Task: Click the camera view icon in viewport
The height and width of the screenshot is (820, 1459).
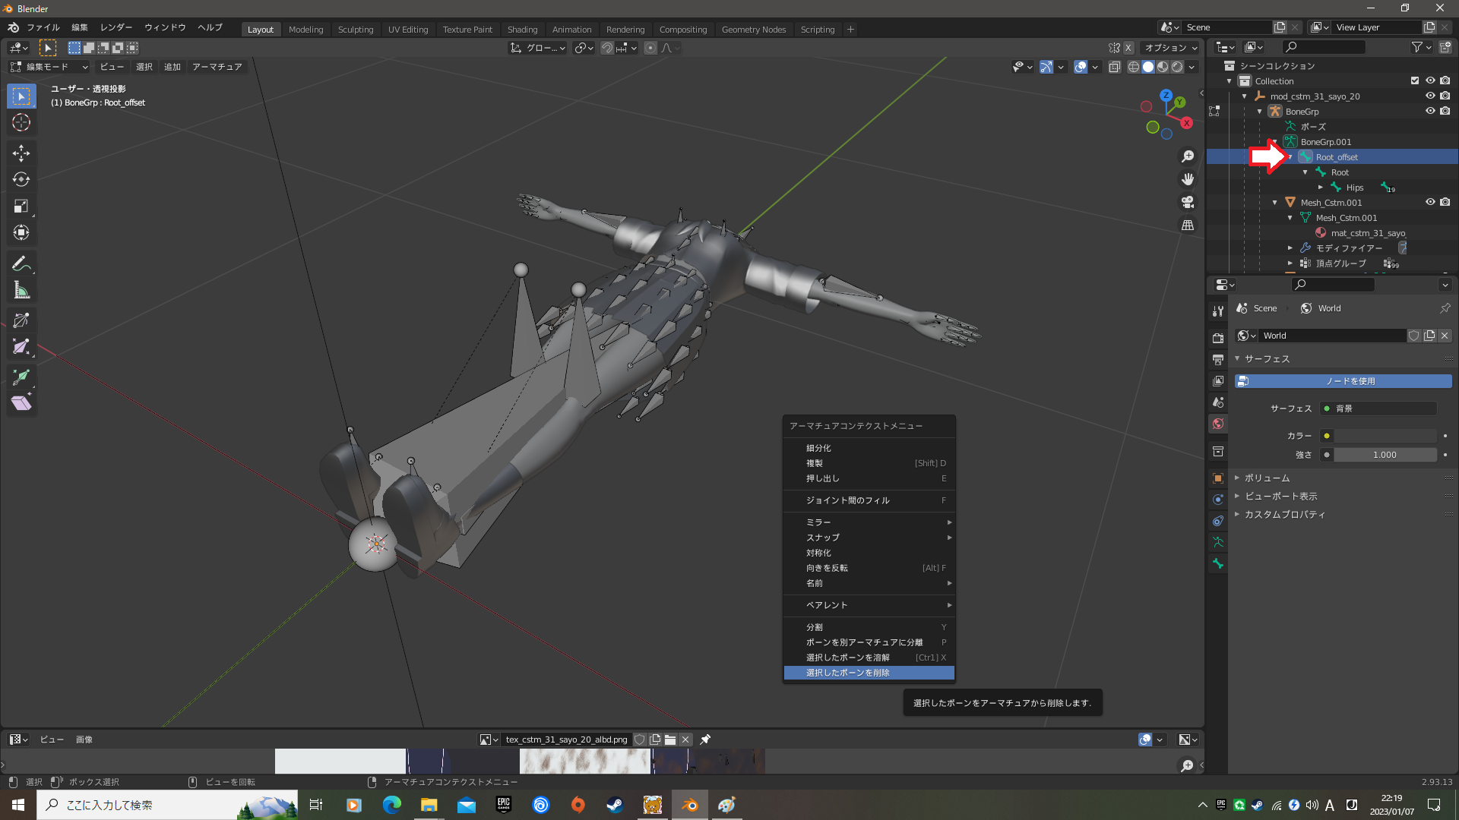Action: pyautogui.click(x=1188, y=202)
